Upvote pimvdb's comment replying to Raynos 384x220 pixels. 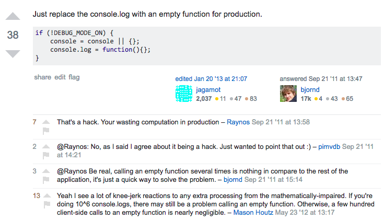click(x=46, y=146)
